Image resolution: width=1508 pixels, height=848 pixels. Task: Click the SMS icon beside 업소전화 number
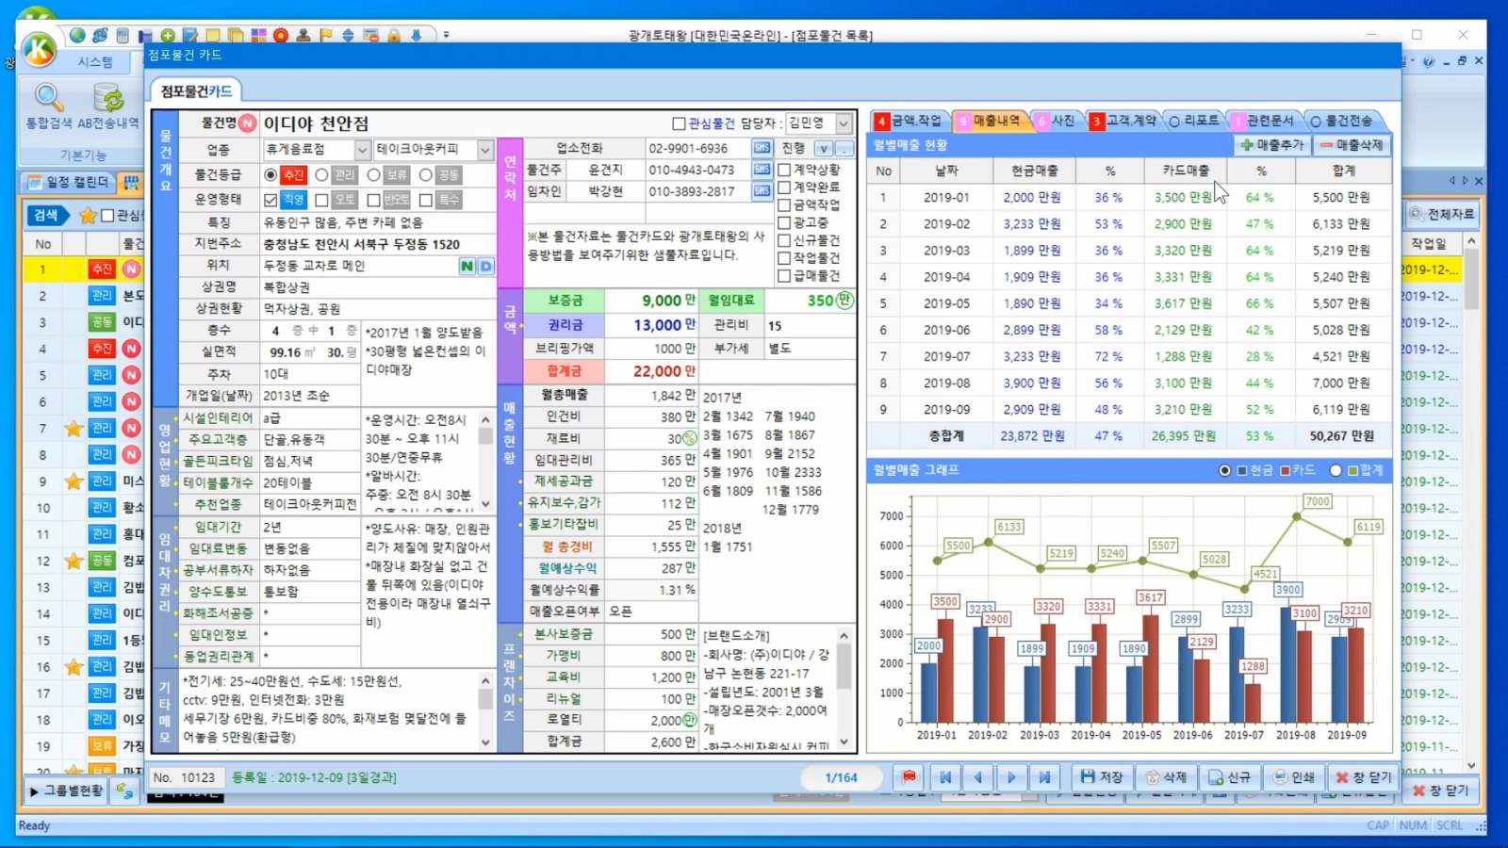click(x=762, y=148)
